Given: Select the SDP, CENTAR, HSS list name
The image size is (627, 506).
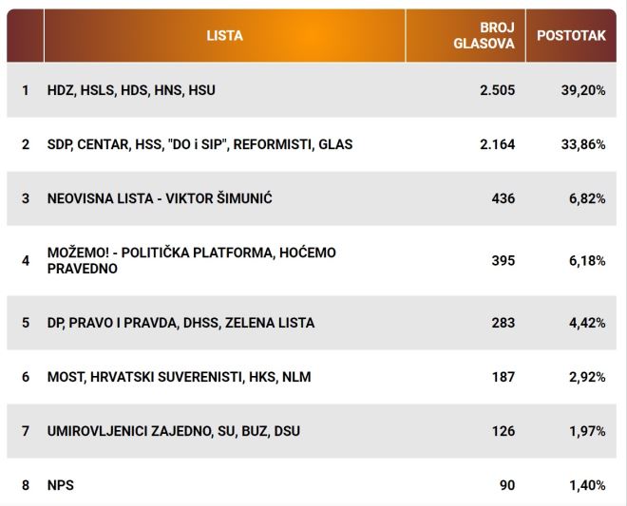Looking at the screenshot, I should 199,145.
